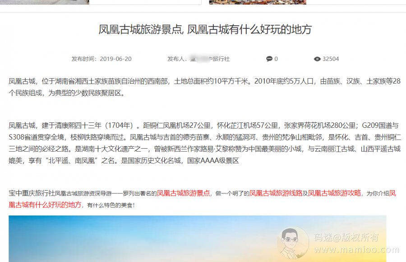The image size is (406, 262).
Task: Click the publish date 2019-06-20
Action: 116,59
